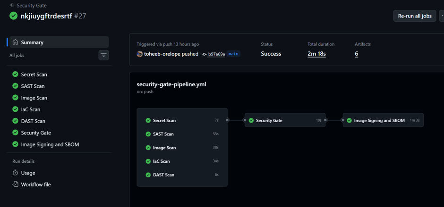Viewport: 444px width, 207px height.
Task: Click the 'on: push' trigger text
Action: click(145, 91)
